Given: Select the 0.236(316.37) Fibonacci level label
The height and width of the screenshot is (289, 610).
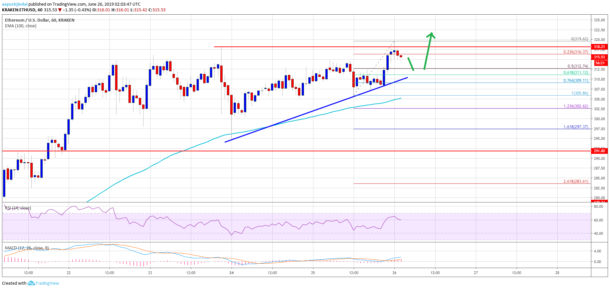Looking at the screenshot, I should [576, 52].
